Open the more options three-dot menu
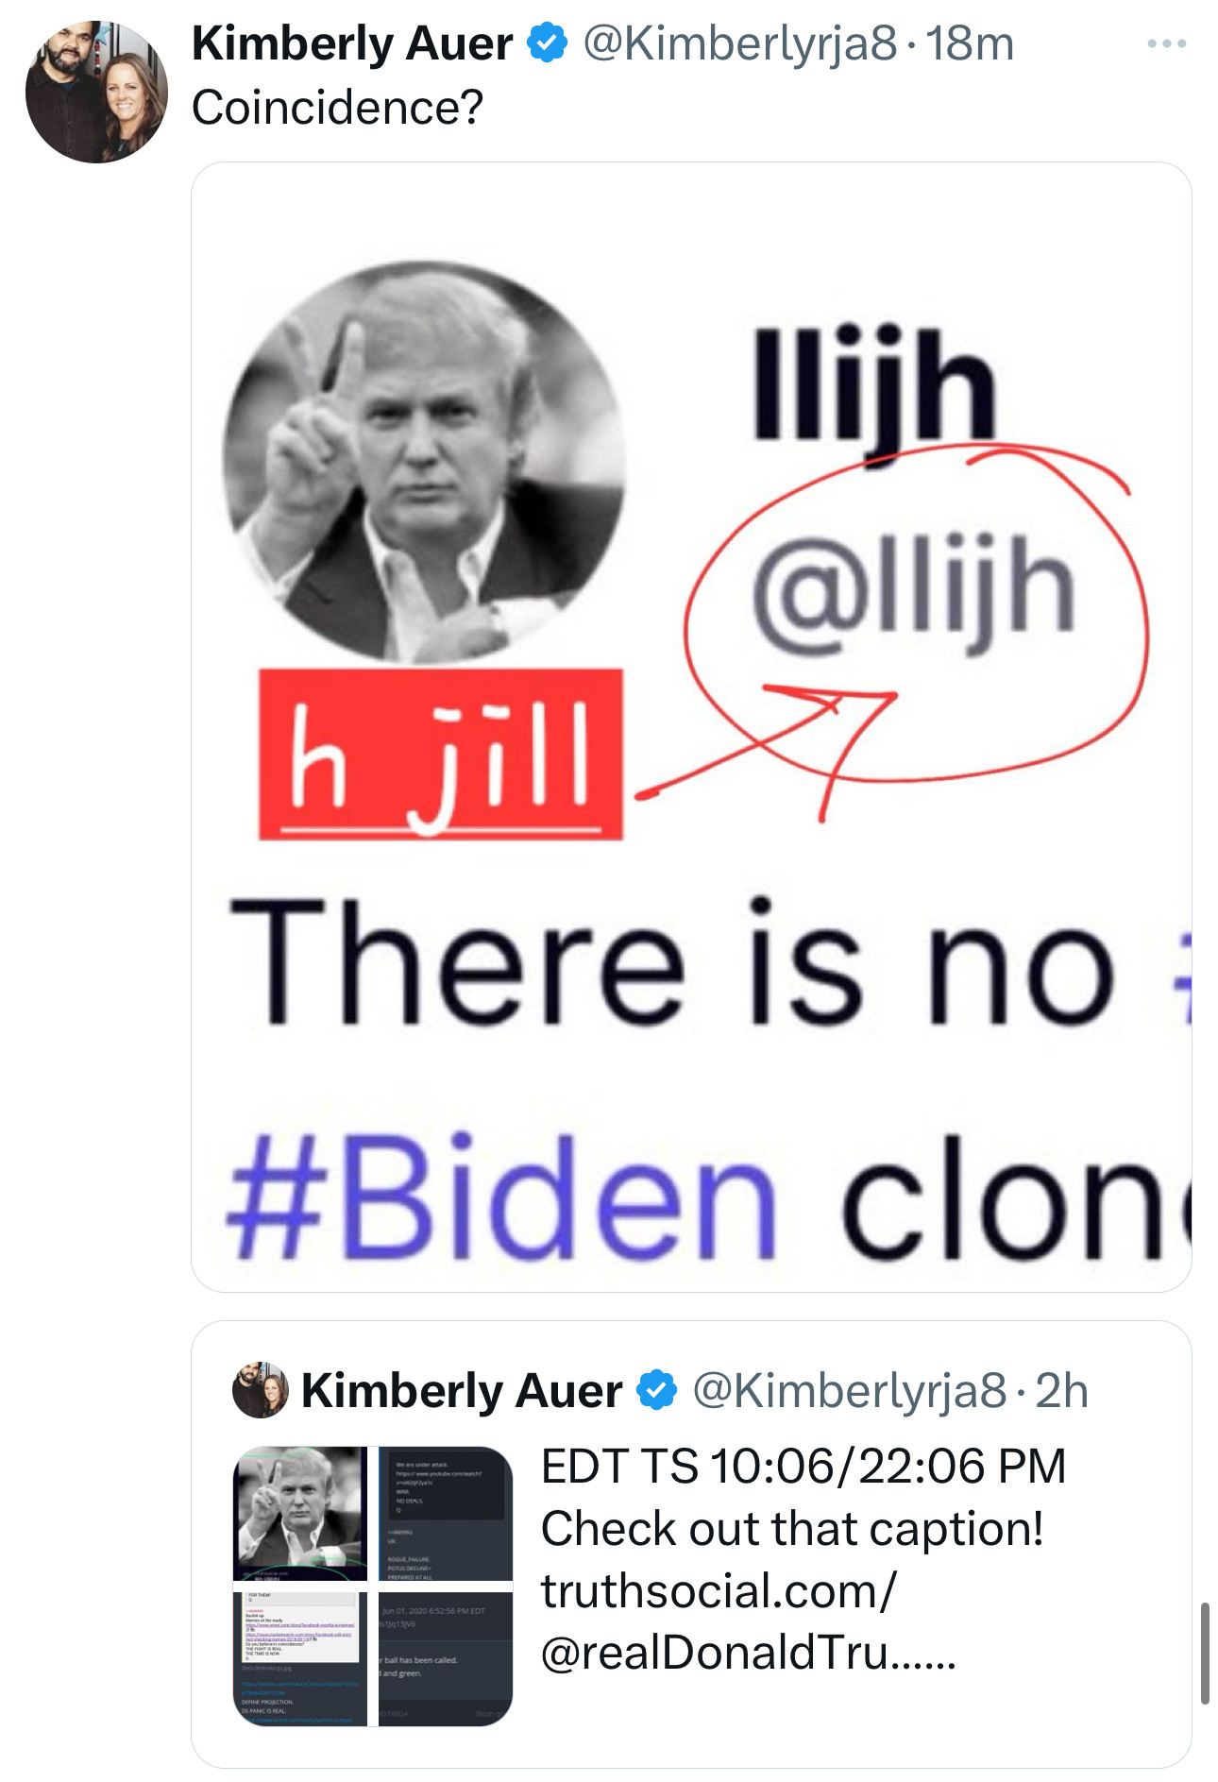Screen dimensions: 1218x1782 (1166, 44)
